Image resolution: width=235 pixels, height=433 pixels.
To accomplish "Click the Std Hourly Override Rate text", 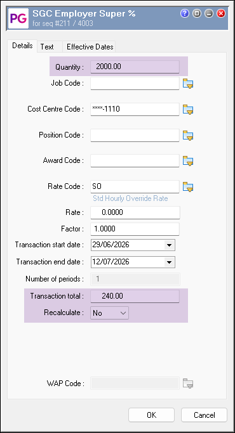I will click(130, 199).
